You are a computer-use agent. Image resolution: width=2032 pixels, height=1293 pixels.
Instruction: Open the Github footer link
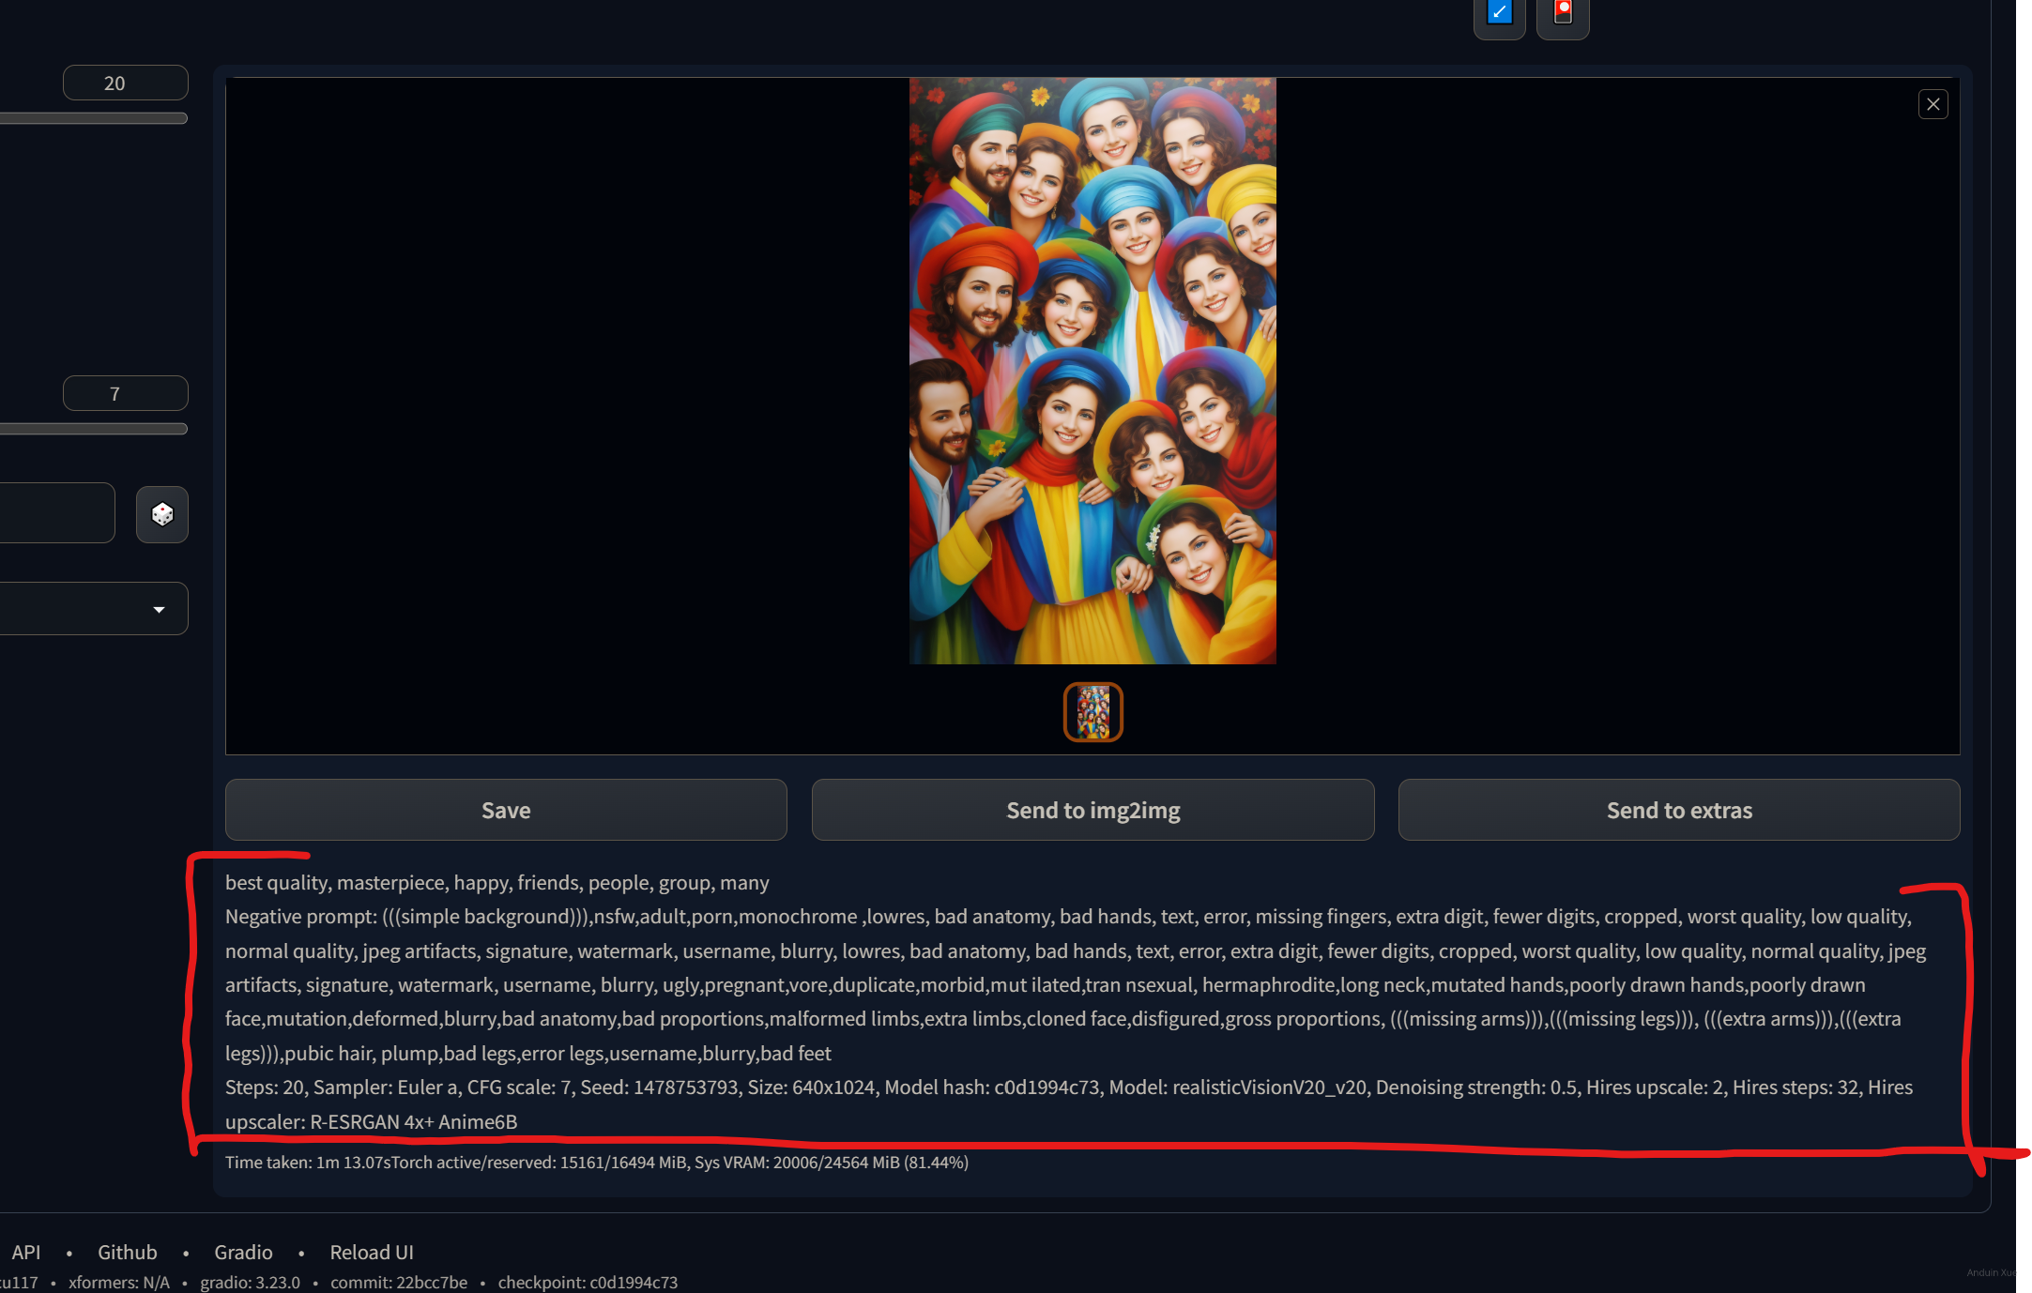click(128, 1253)
